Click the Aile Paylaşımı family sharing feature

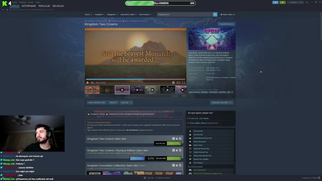(211, 163)
